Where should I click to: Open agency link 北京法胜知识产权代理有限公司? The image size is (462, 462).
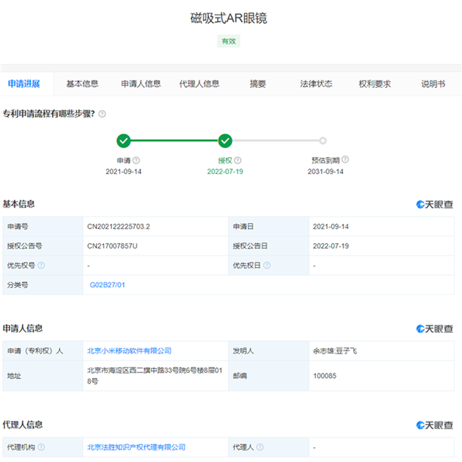(136, 447)
